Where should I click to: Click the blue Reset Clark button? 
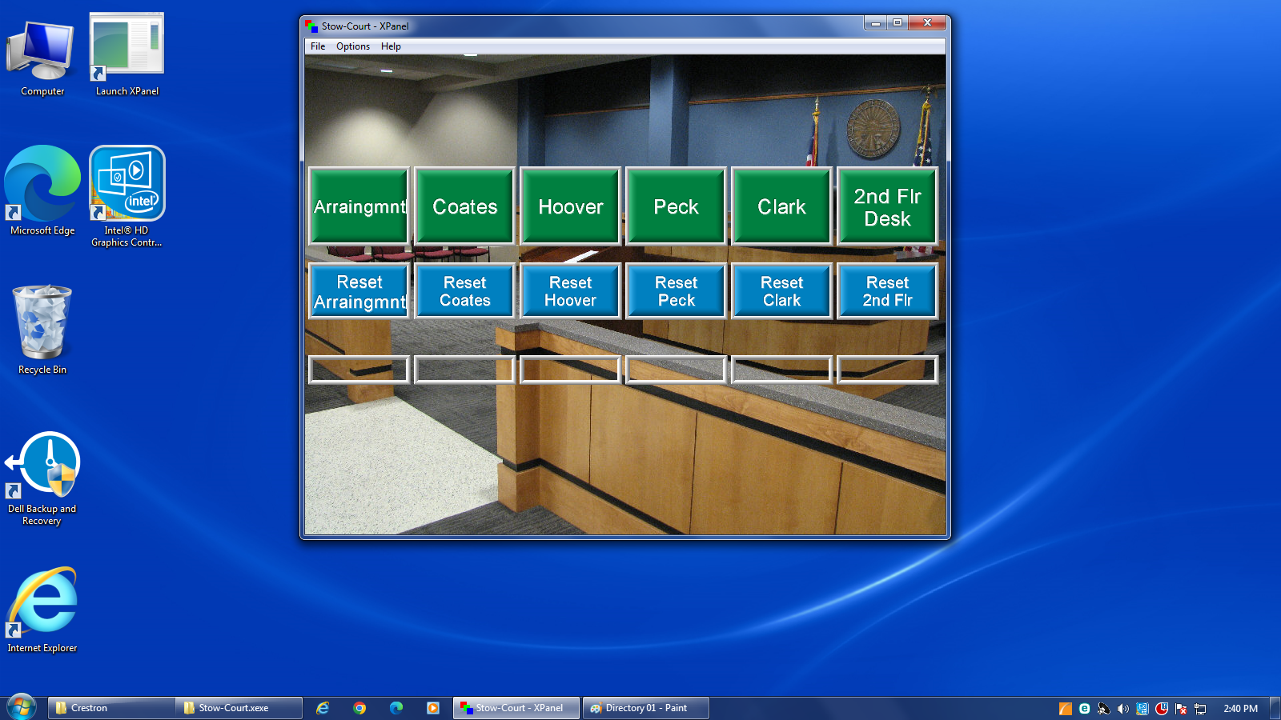click(781, 291)
